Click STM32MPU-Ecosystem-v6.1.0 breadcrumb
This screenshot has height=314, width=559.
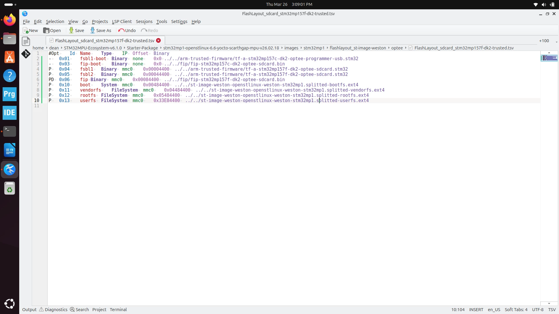tap(93, 48)
